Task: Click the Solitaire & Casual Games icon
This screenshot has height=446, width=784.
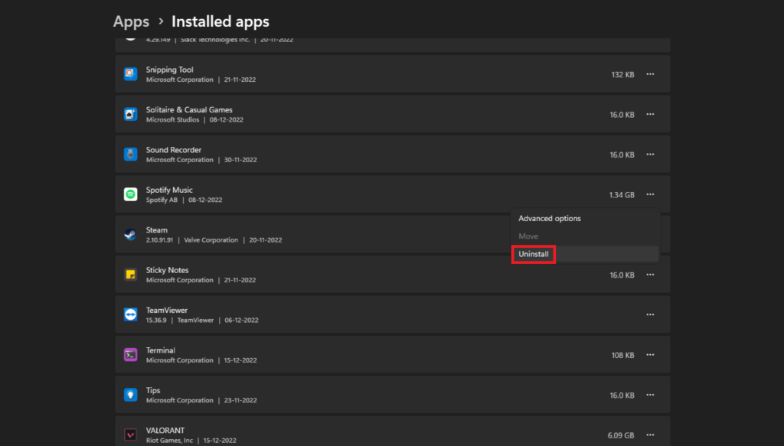Action: [130, 114]
